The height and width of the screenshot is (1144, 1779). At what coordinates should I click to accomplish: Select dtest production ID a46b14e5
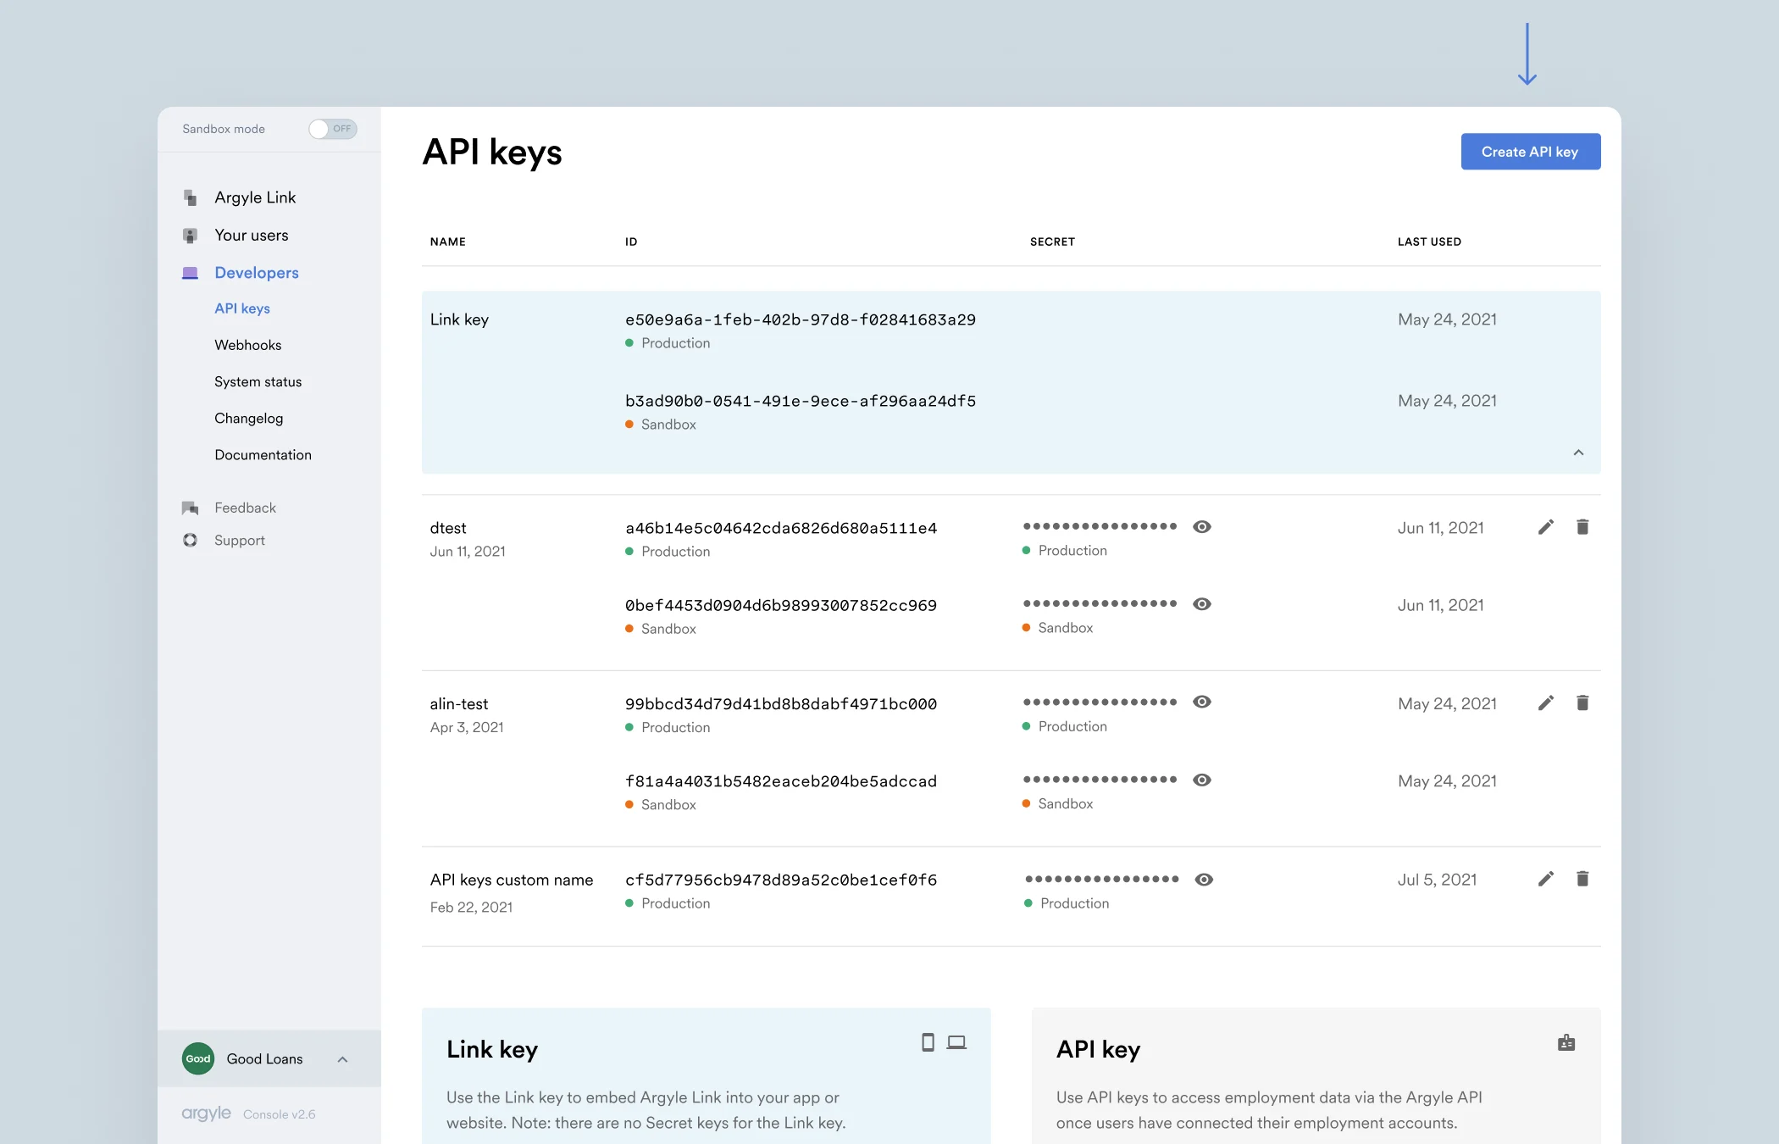tap(780, 528)
